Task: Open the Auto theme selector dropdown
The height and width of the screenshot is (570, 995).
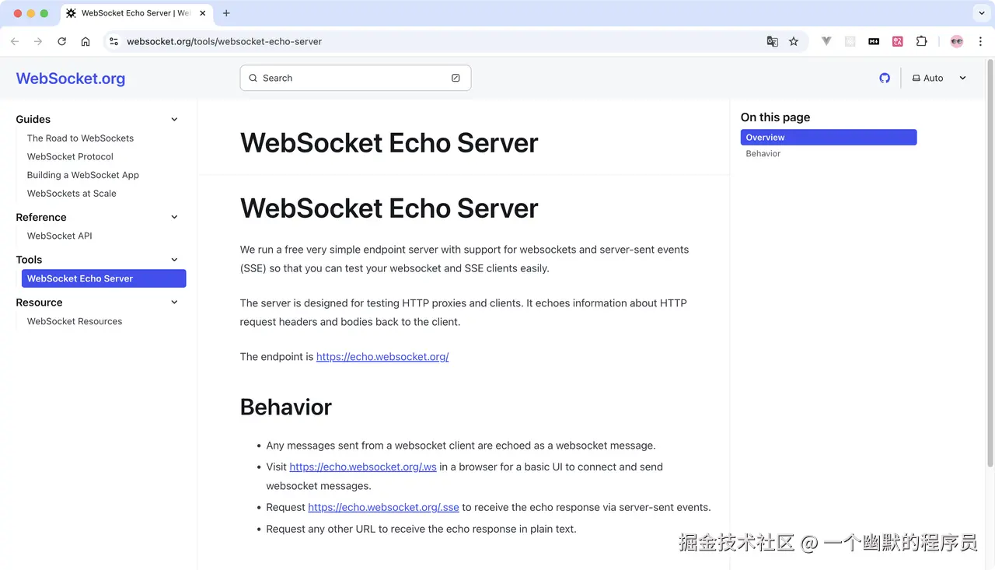Action: [x=937, y=78]
